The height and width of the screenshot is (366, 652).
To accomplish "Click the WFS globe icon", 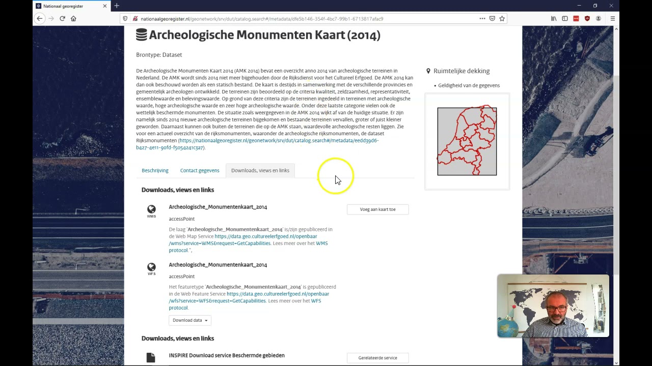I will [x=151, y=266].
